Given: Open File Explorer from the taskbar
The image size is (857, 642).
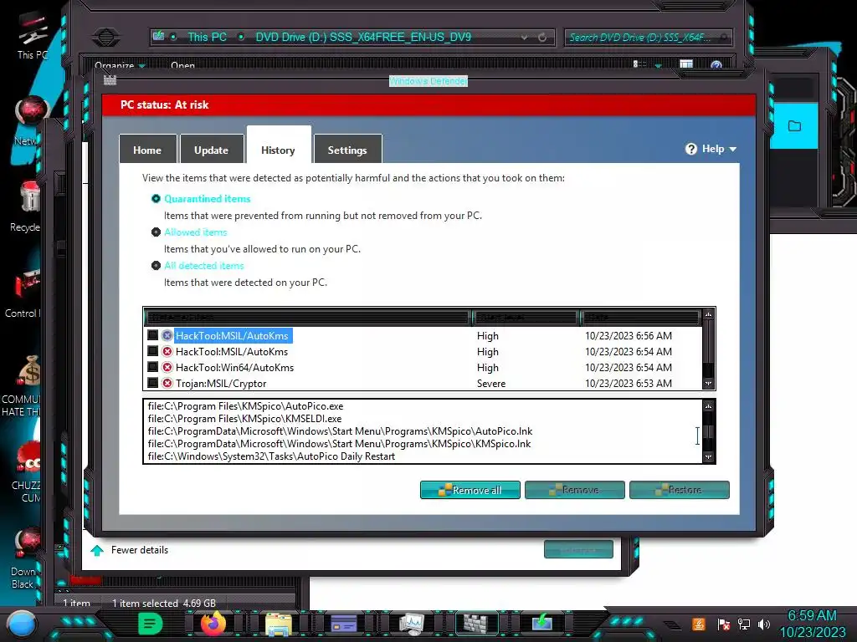Looking at the screenshot, I should (278, 624).
